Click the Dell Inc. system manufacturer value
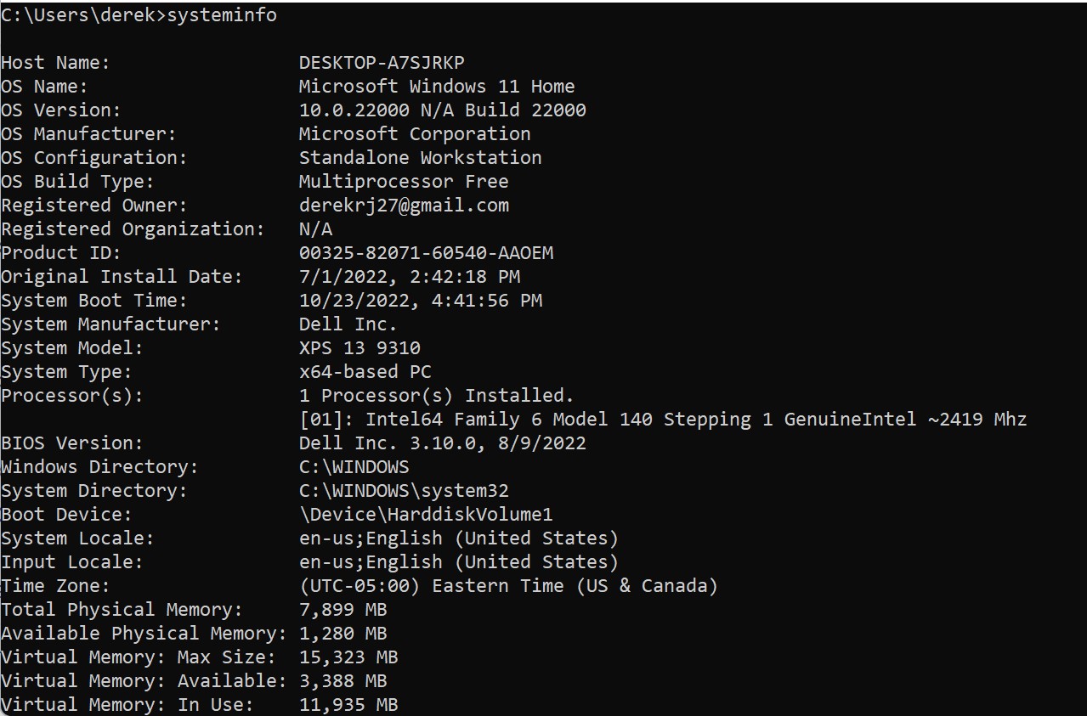1087x716 pixels. (348, 324)
